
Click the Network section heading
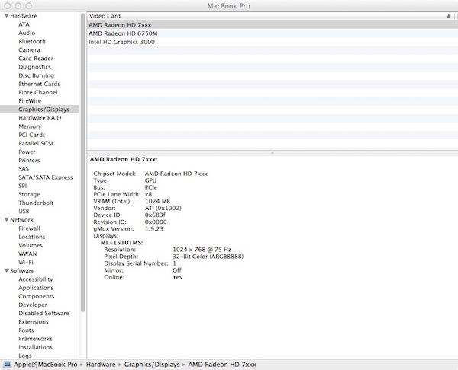(x=22, y=220)
